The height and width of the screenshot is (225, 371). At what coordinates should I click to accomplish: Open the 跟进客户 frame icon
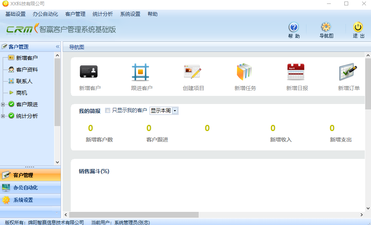click(x=140, y=72)
